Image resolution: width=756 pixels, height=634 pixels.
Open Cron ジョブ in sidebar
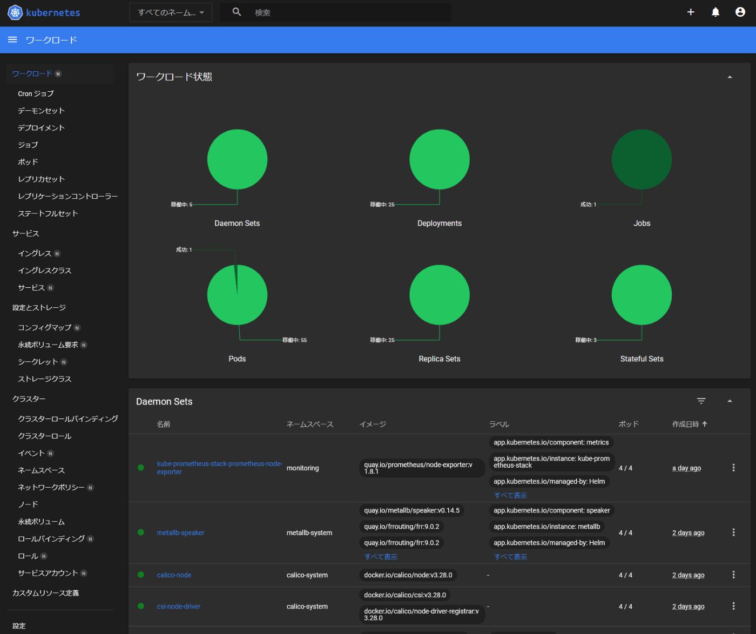point(36,93)
